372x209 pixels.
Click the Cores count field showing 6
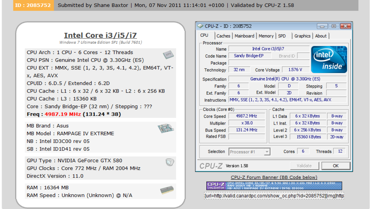tap(303, 151)
